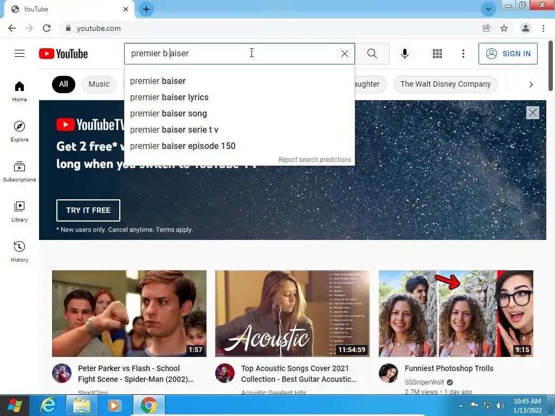Click the TRY IT FREE button
555x416 pixels.
click(88, 210)
